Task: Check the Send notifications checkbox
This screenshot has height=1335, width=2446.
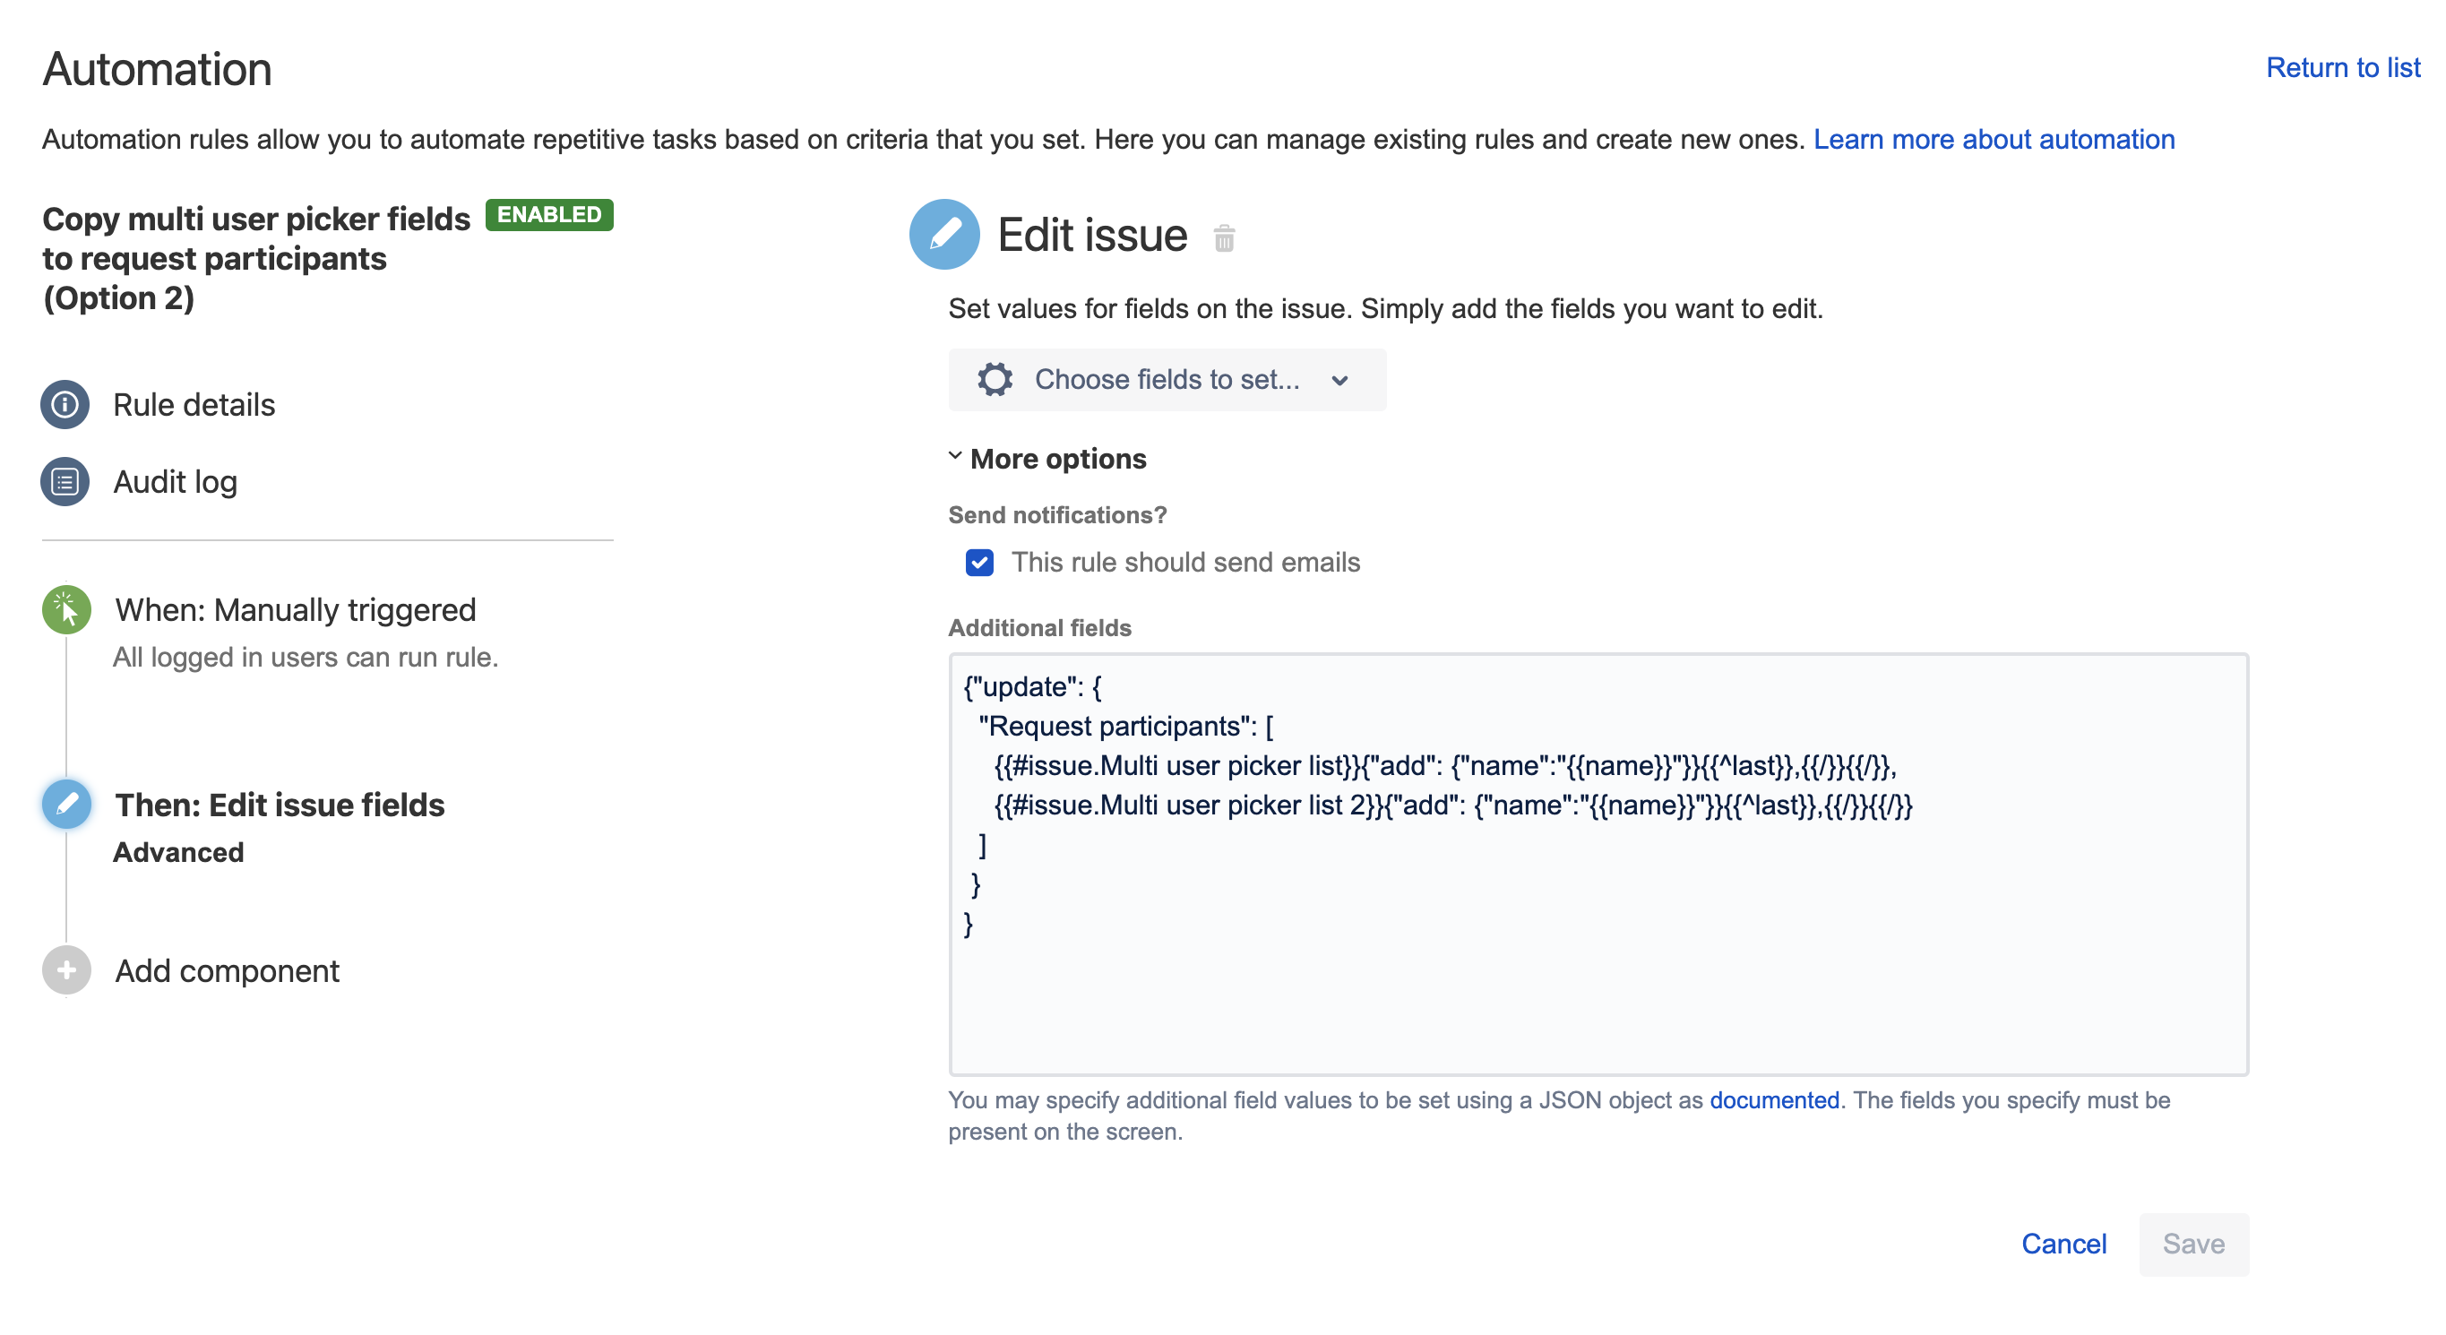Action: tap(978, 563)
